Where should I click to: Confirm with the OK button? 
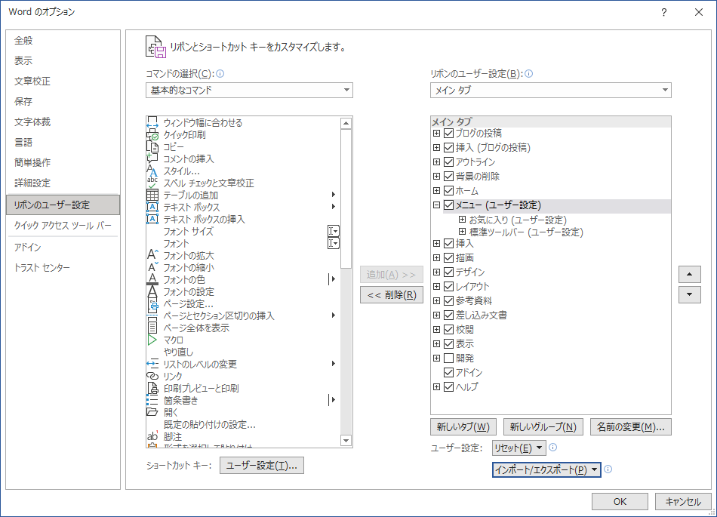coord(620,501)
